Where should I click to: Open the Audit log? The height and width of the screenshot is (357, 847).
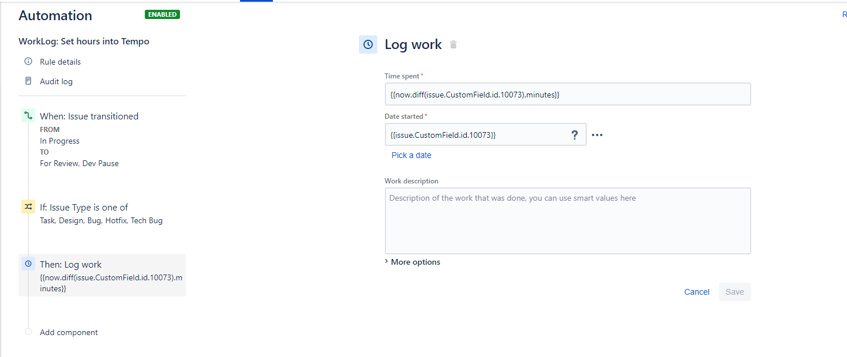[56, 81]
